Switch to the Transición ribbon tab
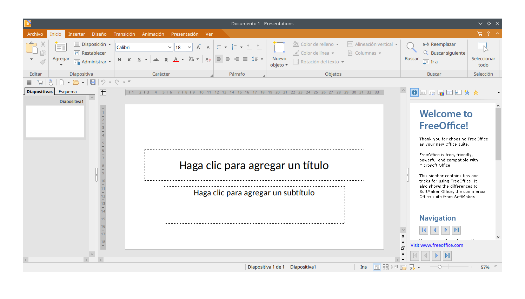The image size is (525, 299). point(124,34)
